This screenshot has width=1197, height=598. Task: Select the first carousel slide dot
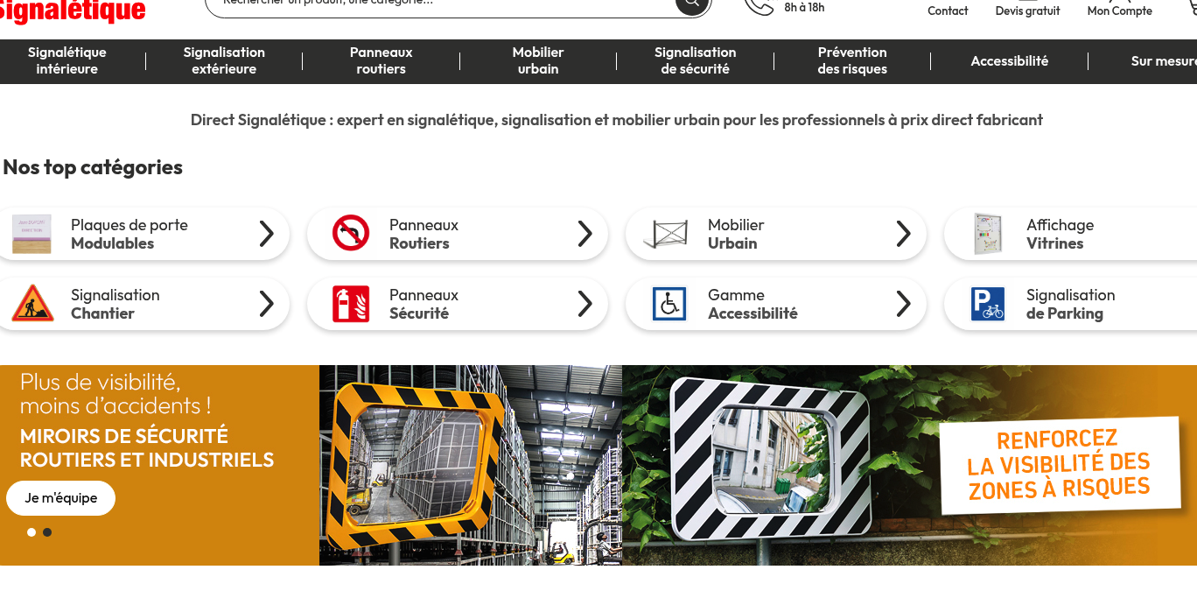(x=31, y=532)
